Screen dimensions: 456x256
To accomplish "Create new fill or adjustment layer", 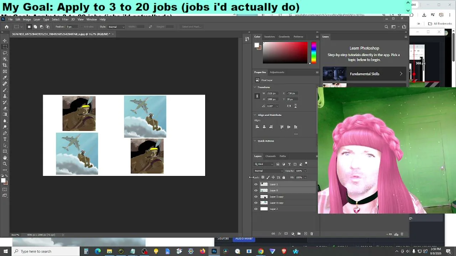I will [292, 234].
